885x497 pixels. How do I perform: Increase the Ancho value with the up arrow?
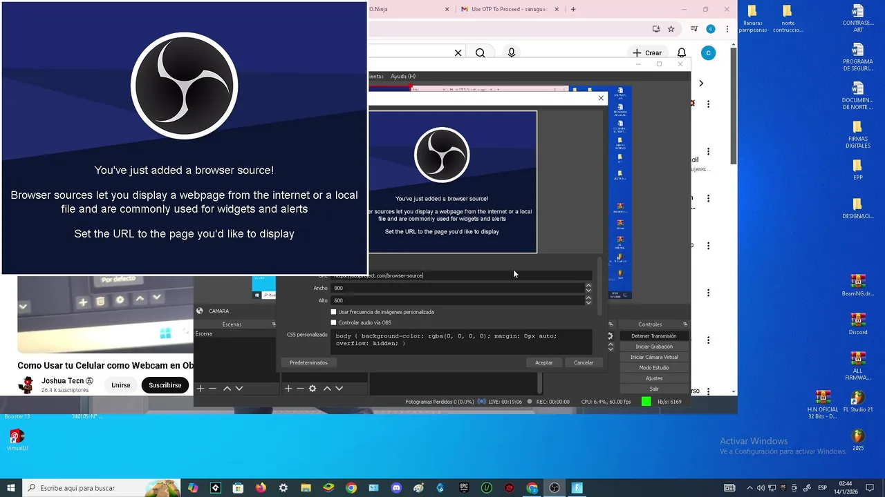588,286
